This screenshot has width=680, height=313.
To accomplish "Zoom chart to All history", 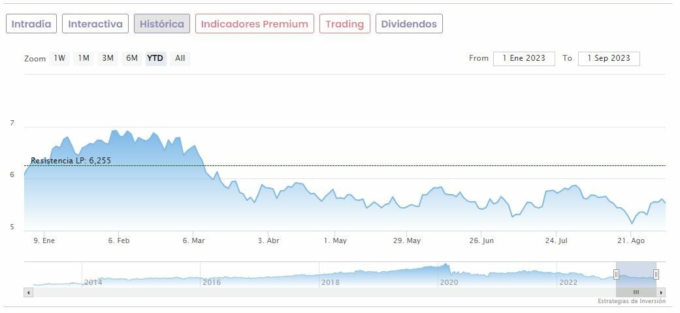I will tap(180, 58).
